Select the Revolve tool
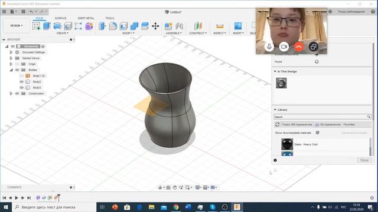Image resolution: width=378 pixels, height=212 pixels. (57, 26)
